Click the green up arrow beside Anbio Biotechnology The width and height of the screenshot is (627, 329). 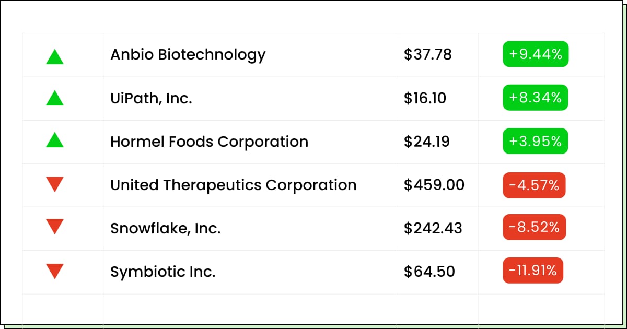tap(55, 56)
